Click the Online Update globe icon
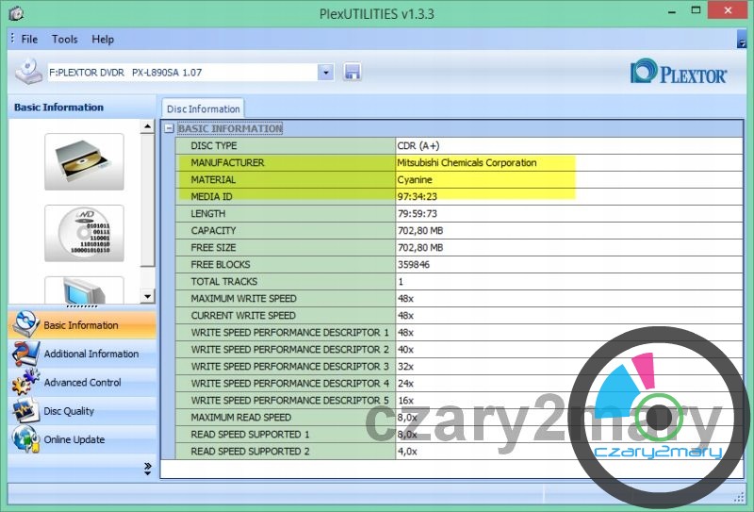The width and height of the screenshot is (754, 512). coord(25,439)
